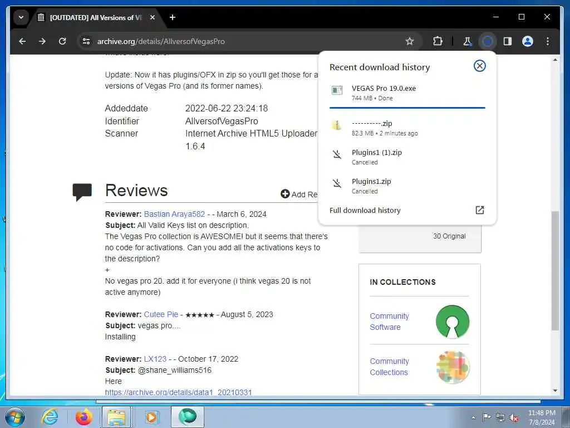Viewport: 570px width, 428px height.
Task: Bookmark this page with the star
Action: pyautogui.click(x=410, y=41)
